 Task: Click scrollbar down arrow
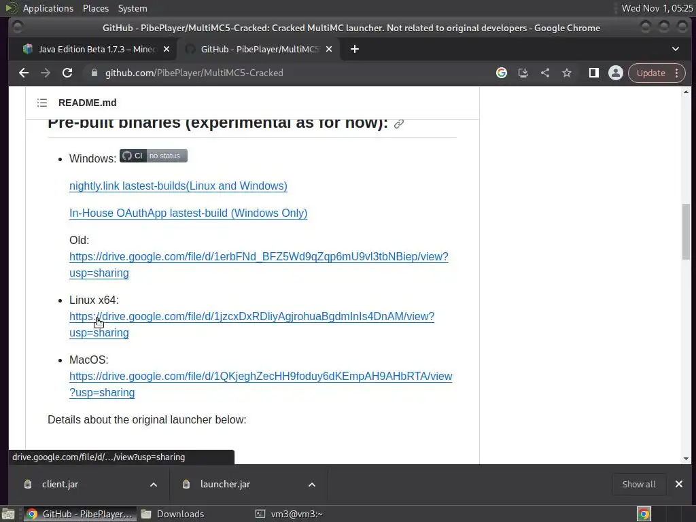point(686,459)
